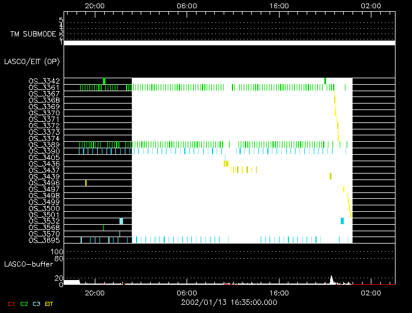Click the OS_3390 row label

[44, 151]
